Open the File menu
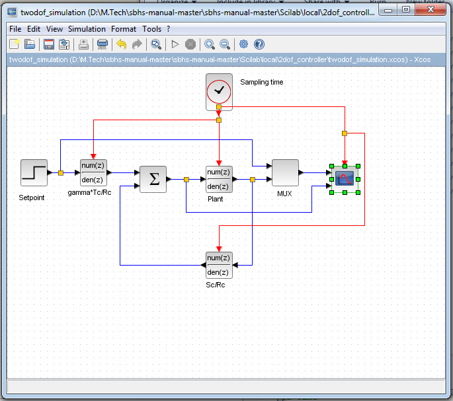 pos(15,29)
